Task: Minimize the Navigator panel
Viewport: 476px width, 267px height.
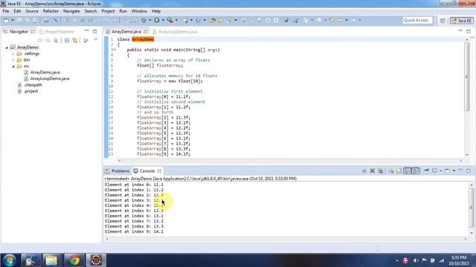Action: click(87, 31)
